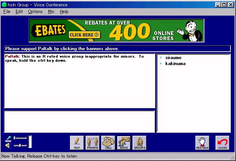Click the Ebates 'Click Here' banner button
This screenshot has height=161, width=236.
click(x=84, y=35)
